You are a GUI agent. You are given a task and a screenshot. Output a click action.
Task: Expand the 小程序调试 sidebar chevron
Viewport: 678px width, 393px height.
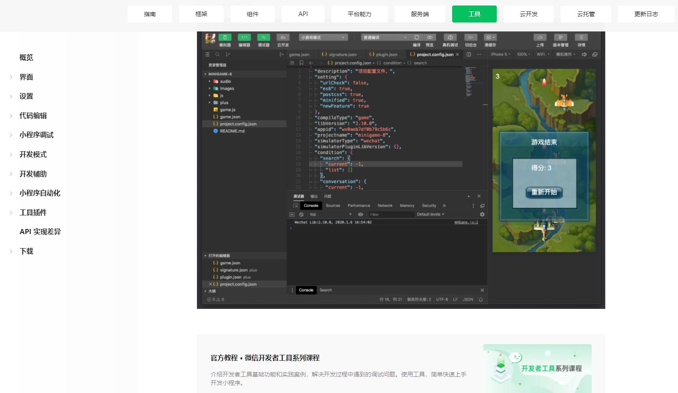click(11, 135)
